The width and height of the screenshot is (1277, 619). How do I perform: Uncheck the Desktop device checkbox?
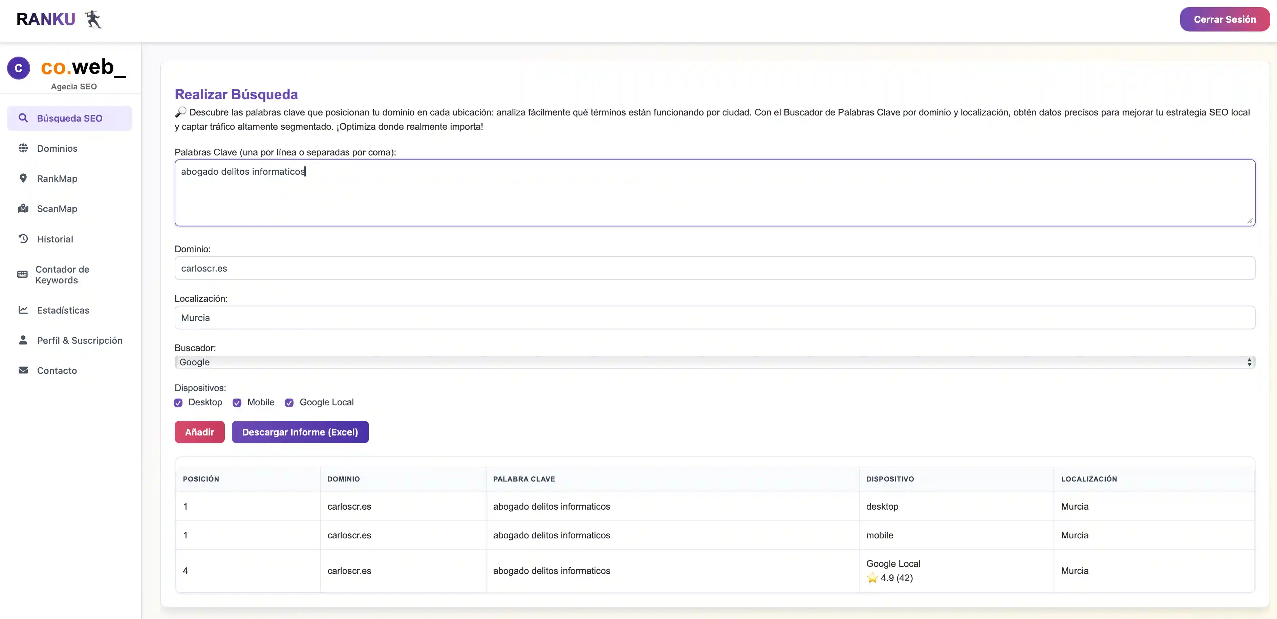pyautogui.click(x=178, y=403)
